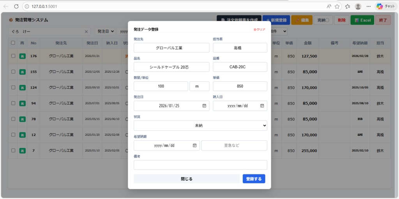Viewport: 399px width, 199px height.
Task: Check the checkbox for order No 78
Action: tap(13, 119)
